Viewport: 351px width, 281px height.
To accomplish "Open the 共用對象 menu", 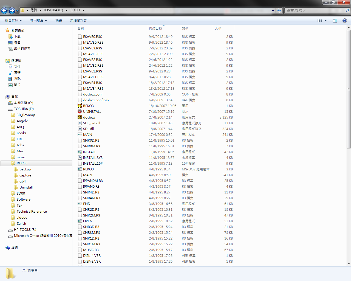I will pos(38,21).
